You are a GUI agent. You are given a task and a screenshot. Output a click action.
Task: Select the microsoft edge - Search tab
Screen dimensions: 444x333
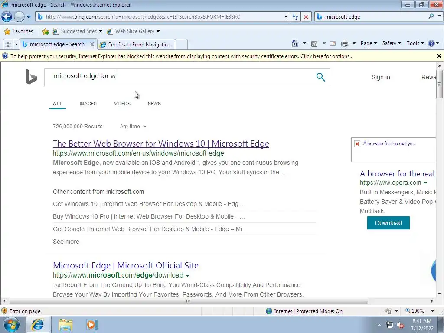(57, 45)
